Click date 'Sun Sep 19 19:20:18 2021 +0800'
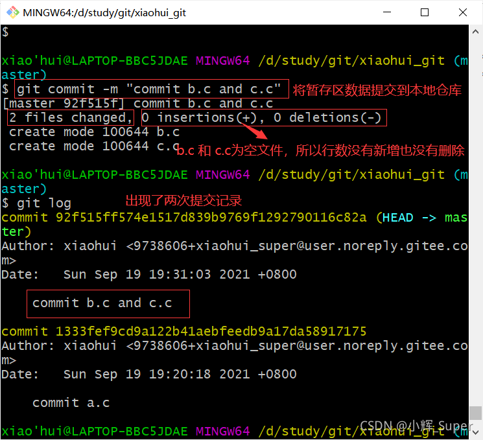 tap(180, 374)
